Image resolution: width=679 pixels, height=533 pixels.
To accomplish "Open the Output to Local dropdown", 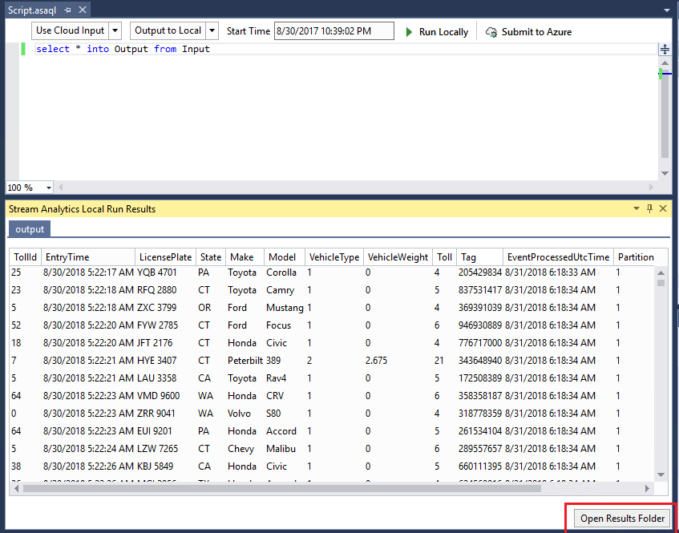I will (211, 30).
